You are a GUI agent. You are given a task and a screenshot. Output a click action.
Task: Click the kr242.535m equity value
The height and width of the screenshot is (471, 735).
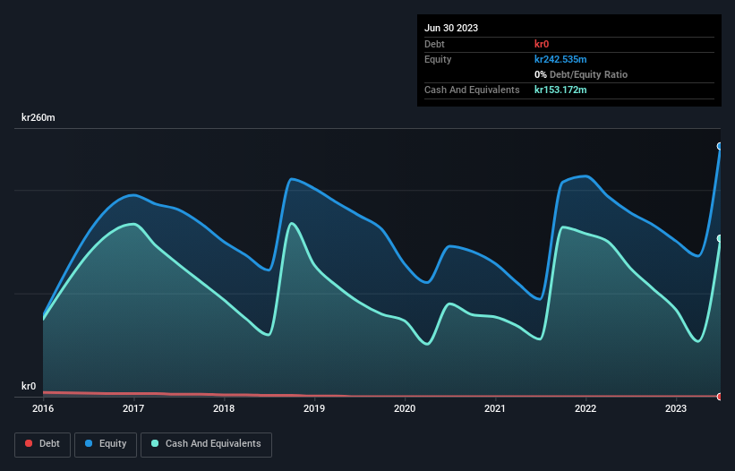(x=560, y=59)
